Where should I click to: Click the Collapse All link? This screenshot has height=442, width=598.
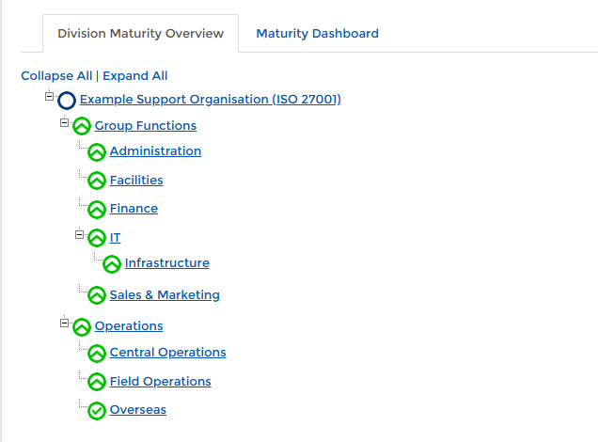point(56,75)
